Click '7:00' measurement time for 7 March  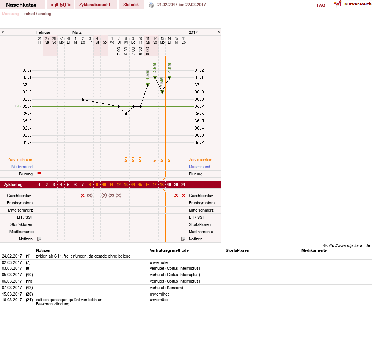click(x=119, y=51)
